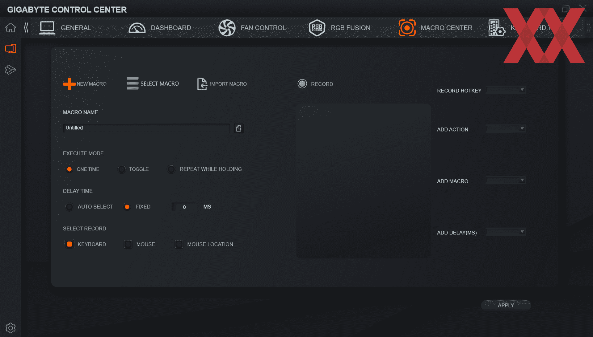593x337 pixels.
Task: Click the APPLY button
Action: tap(506, 305)
